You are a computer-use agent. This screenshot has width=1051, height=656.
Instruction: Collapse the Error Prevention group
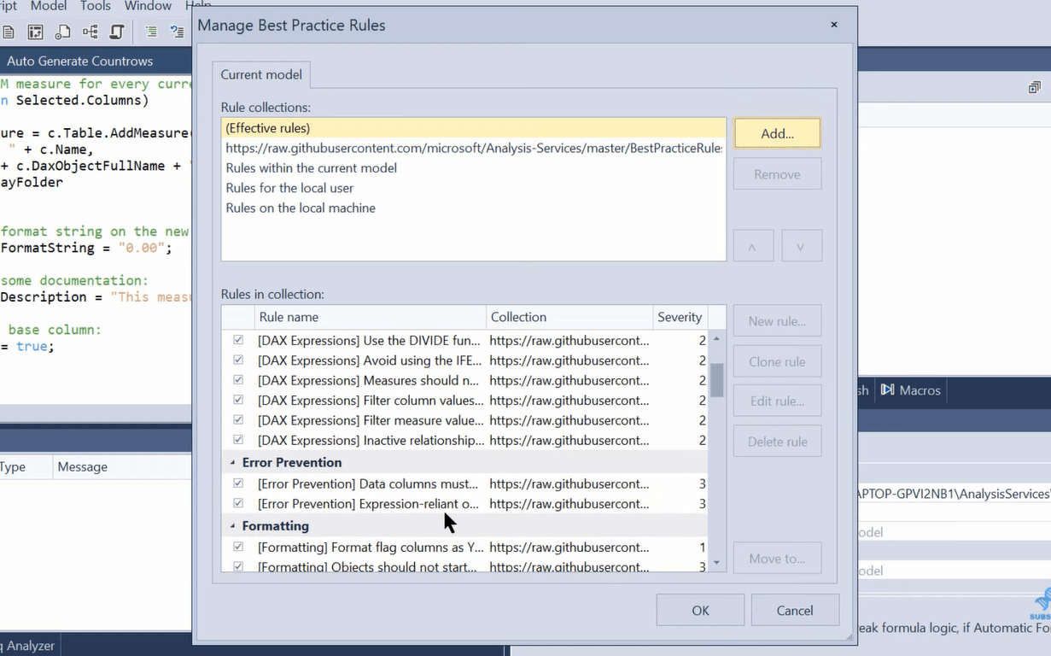pyautogui.click(x=232, y=462)
